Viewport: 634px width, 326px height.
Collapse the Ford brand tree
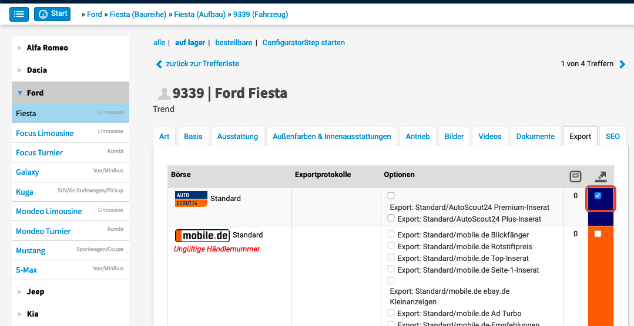pyautogui.click(x=19, y=93)
